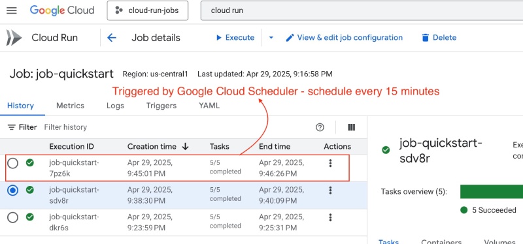Click success status icon for job-quickstart-sdv8r row
523x244 pixels.
tap(30, 190)
